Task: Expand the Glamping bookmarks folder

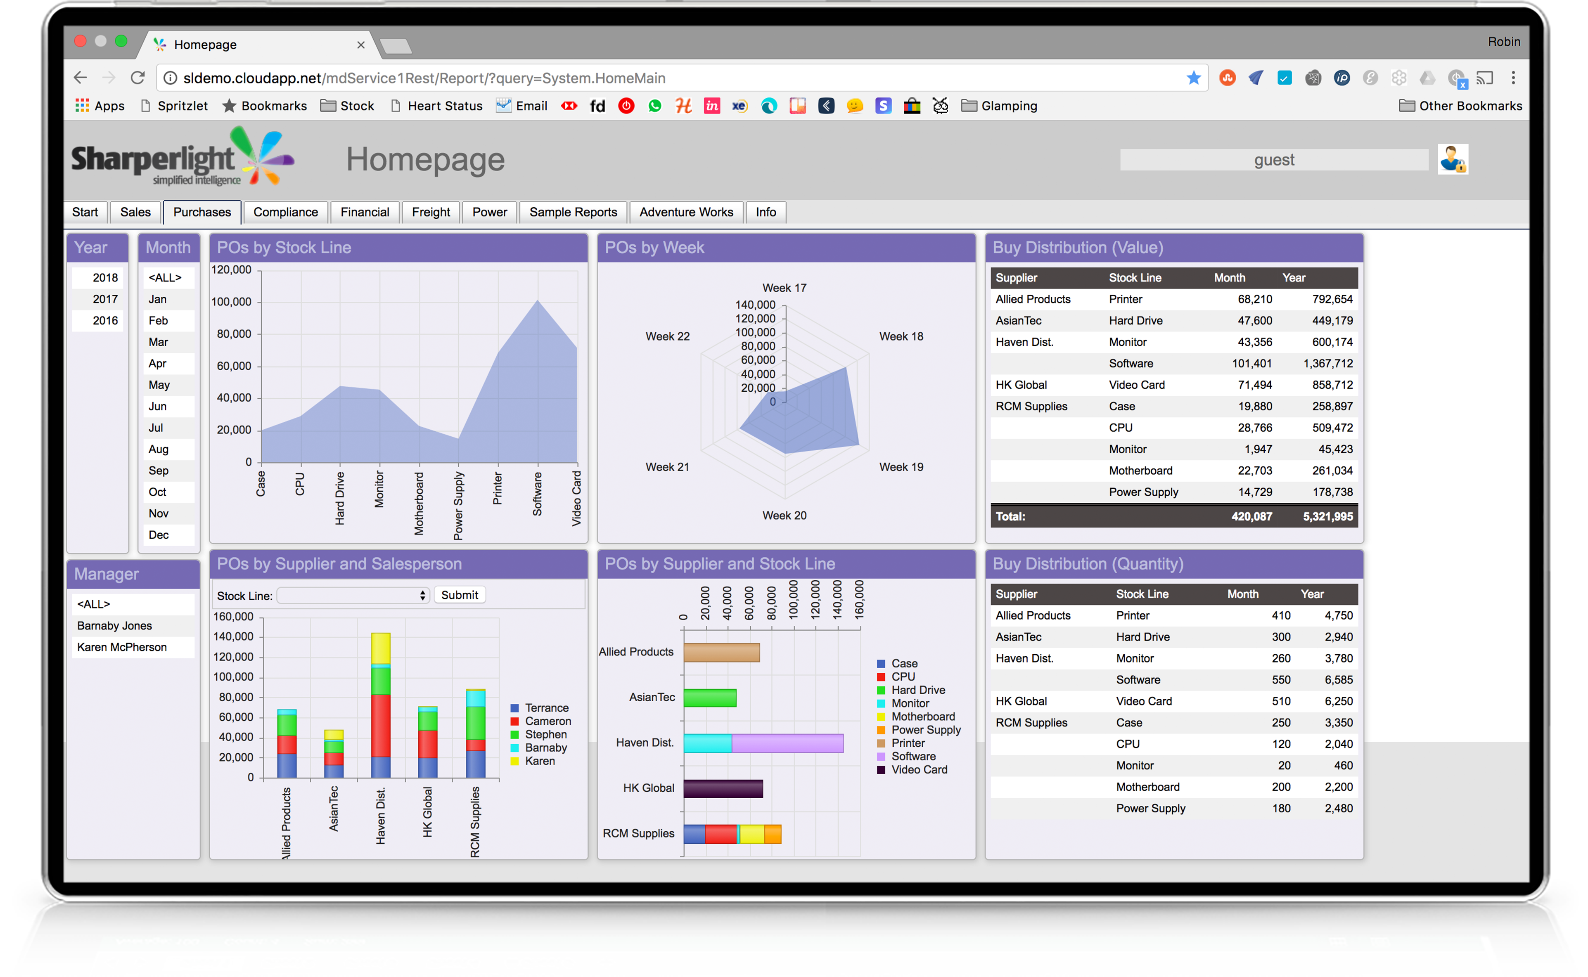Action: click(999, 106)
